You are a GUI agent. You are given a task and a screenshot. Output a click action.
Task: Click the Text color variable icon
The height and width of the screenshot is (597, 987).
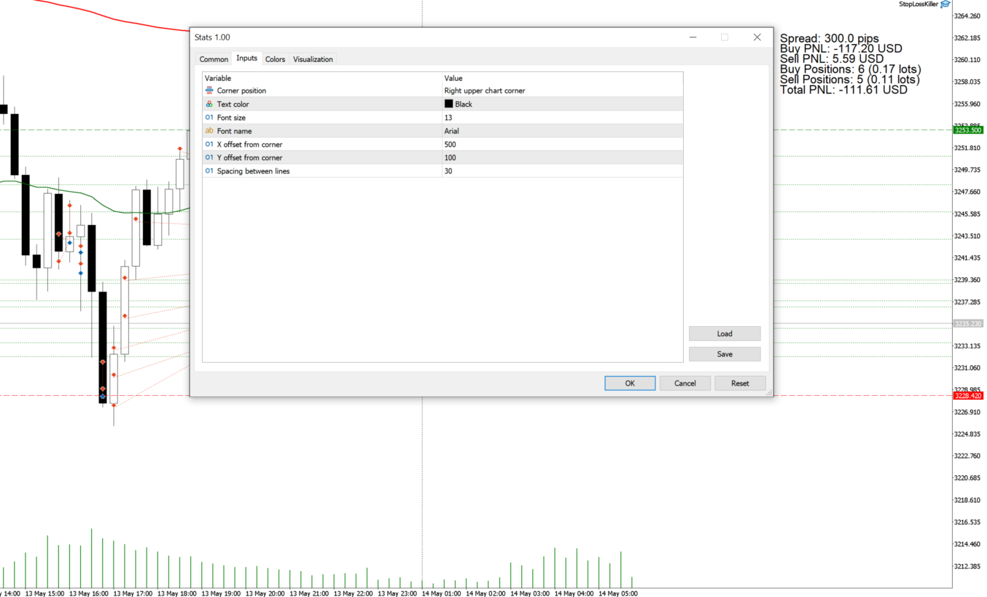pyautogui.click(x=209, y=104)
